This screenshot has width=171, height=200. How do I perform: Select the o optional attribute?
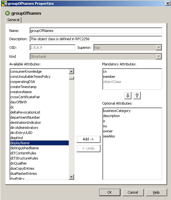[x=132, y=121]
